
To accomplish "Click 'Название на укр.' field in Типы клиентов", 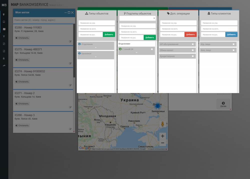I will point(219,23).
